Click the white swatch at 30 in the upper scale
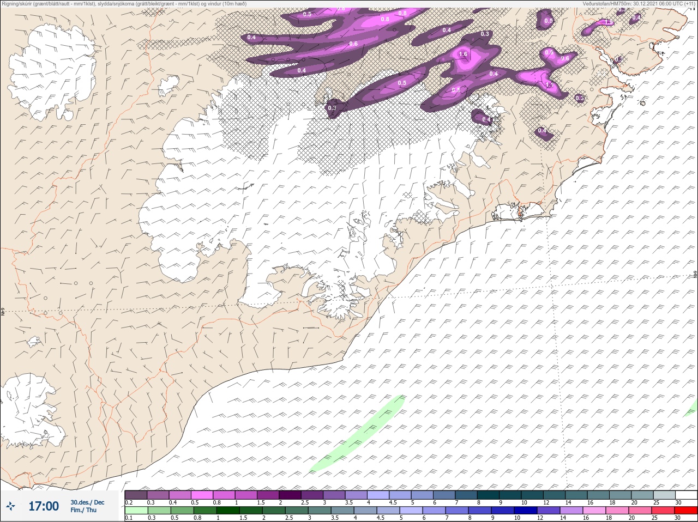 click(x=686, y=495)
